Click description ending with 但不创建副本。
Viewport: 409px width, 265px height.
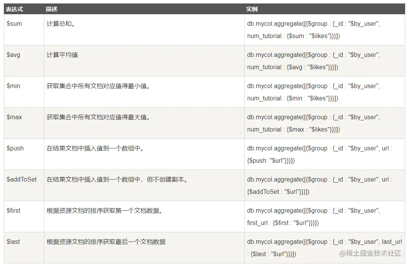click(x=118, y=180)
